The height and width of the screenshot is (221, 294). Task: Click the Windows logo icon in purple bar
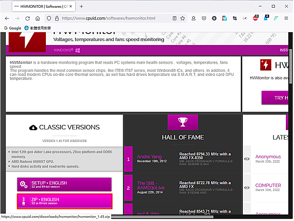click(78, 50)
